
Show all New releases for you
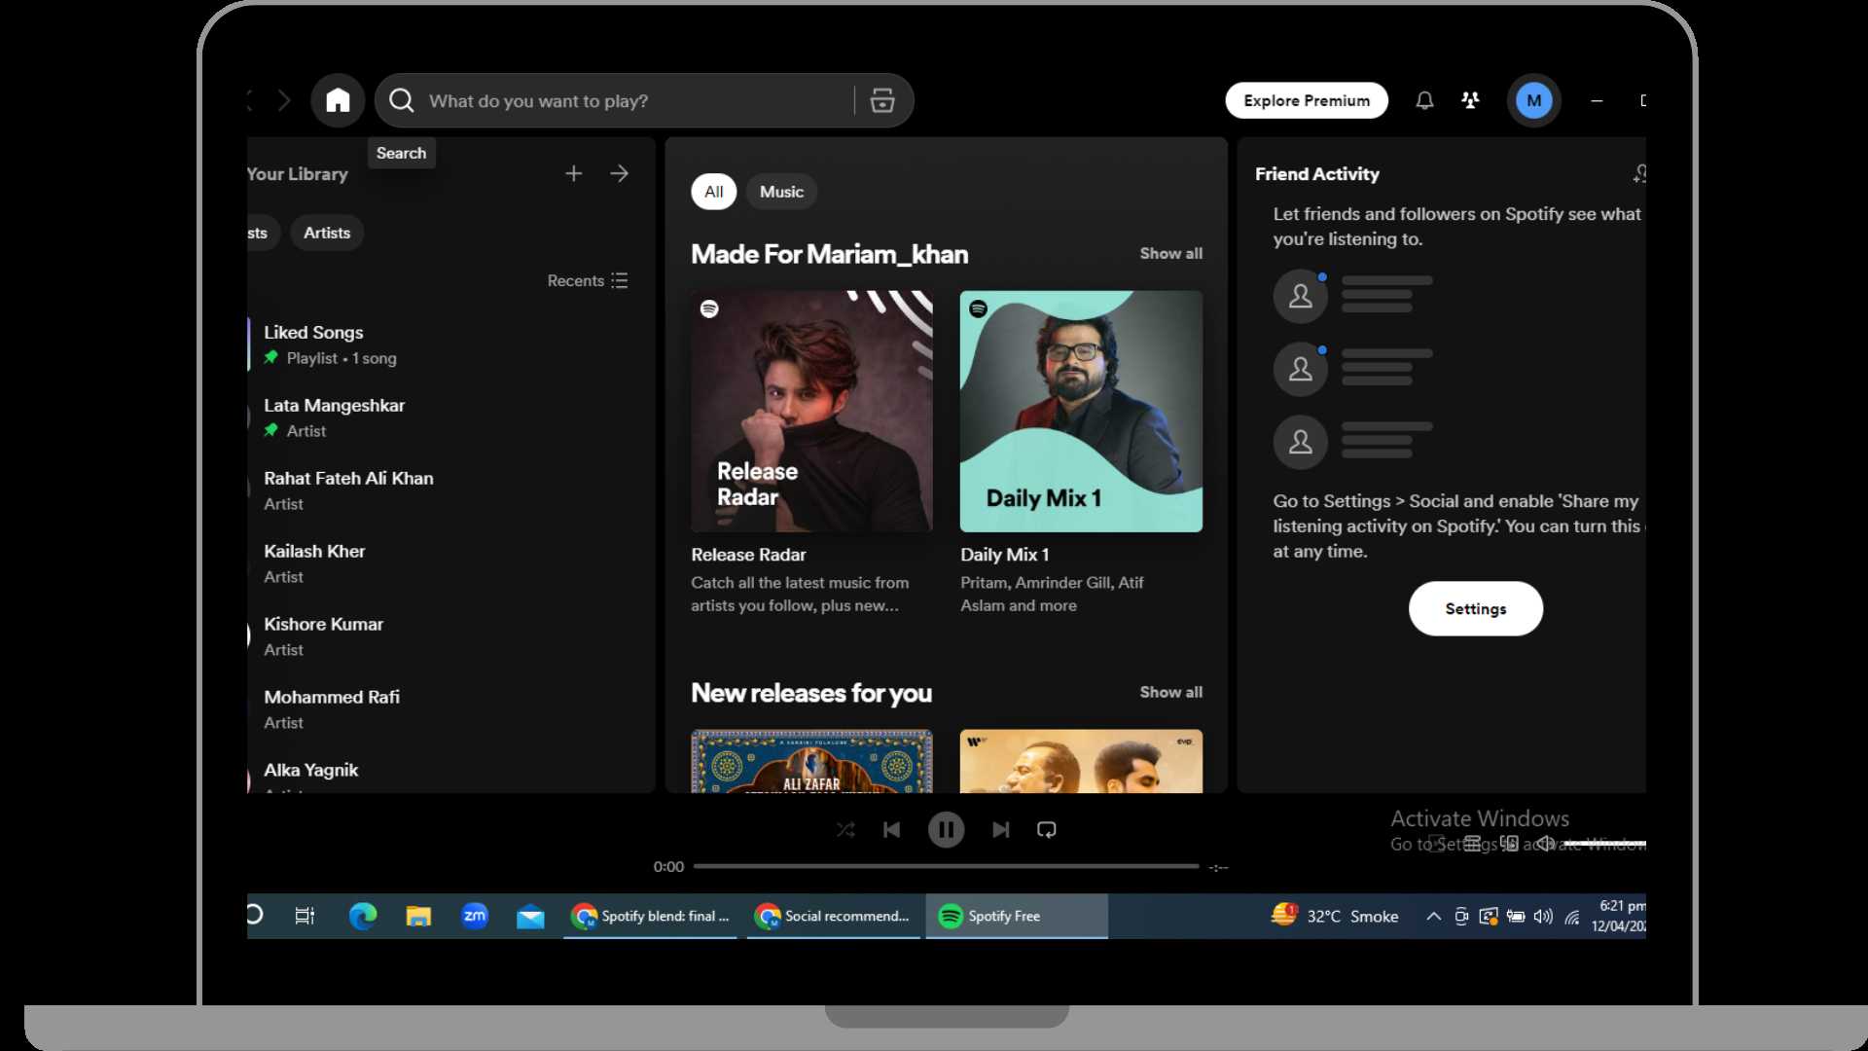click(1171, 692)
